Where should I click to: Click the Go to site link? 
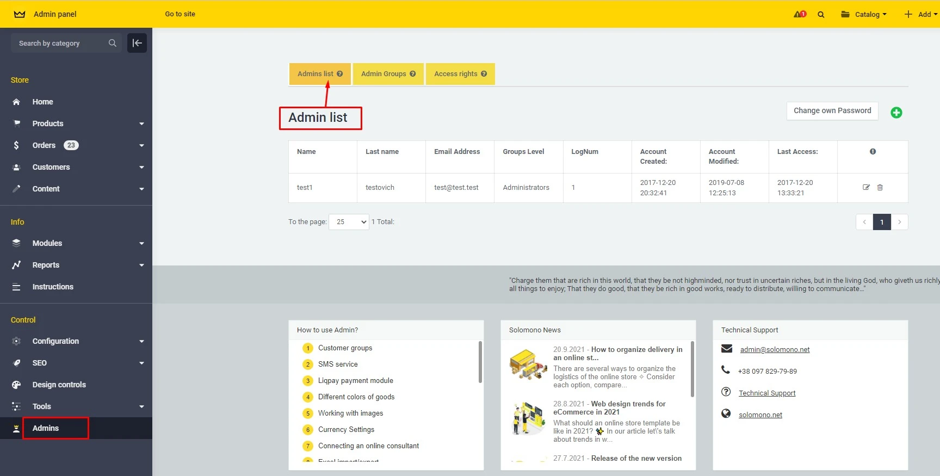[x=180, y=14]
